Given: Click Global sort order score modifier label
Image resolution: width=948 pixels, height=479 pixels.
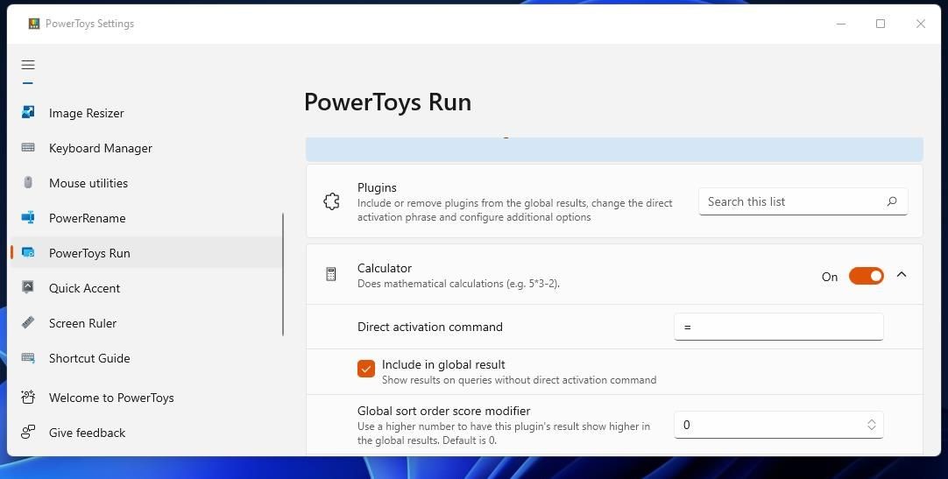Looking at the screenshot, I should click(x=443, y=411).
